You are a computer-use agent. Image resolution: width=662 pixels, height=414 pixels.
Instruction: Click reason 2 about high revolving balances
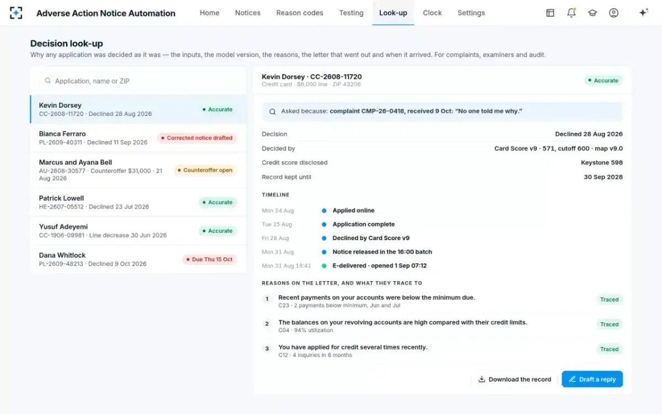(x=403, y=322)
